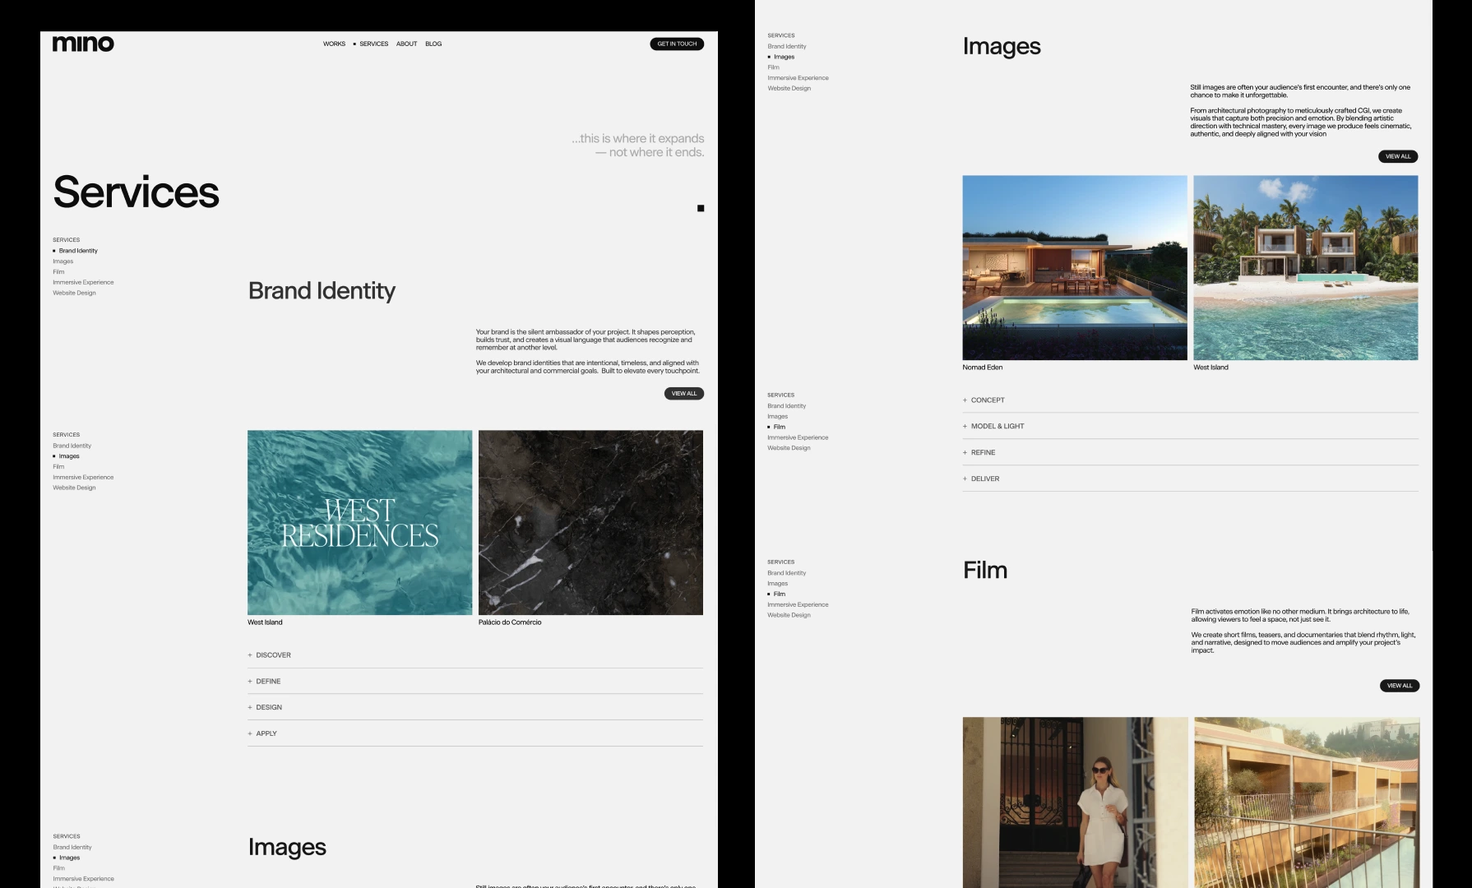Open the film thumbnail of terraced balcony building

[1307, 802]
